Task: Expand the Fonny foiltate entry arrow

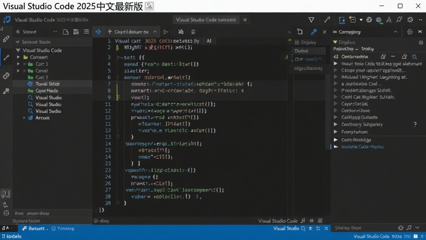Action: 336,132
